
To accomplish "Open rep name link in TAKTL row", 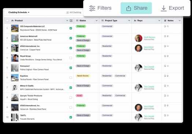I will 149,116.
